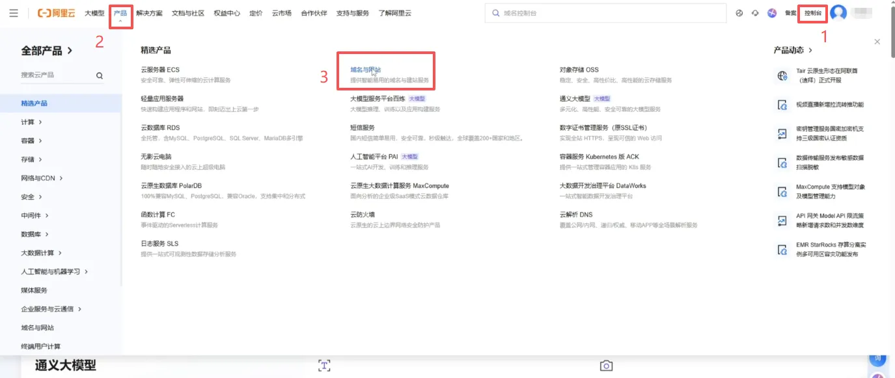Close the product mega menu with X

click(877, 42)
